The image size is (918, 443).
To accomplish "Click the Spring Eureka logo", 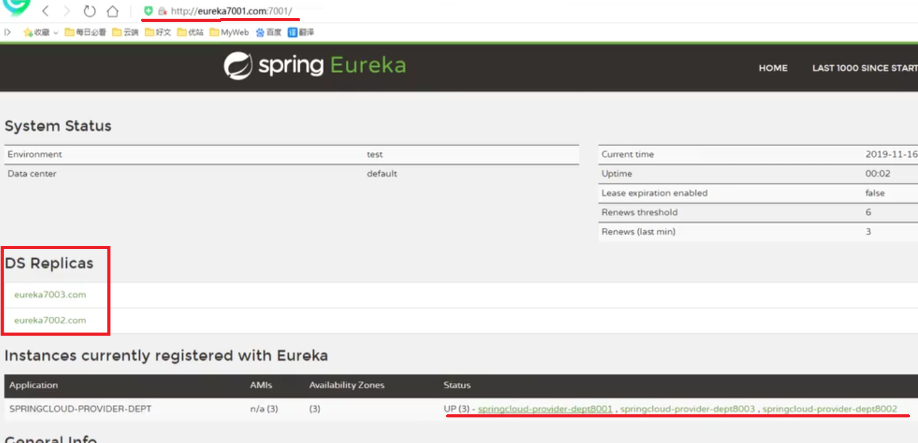I will coord(315,66).
